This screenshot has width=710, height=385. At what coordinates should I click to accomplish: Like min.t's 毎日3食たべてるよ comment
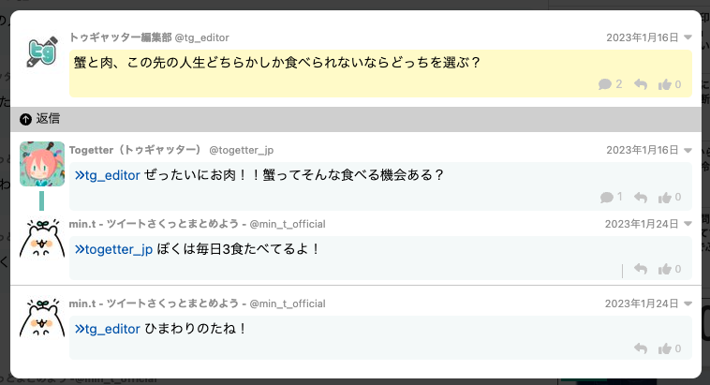coord(665,269)
